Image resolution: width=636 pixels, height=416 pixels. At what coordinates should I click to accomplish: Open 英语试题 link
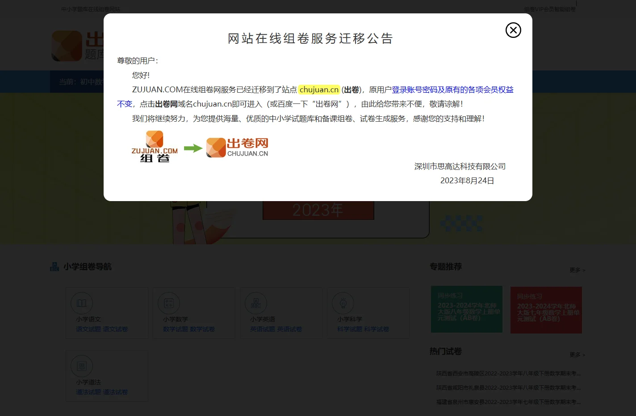(263, 329)
